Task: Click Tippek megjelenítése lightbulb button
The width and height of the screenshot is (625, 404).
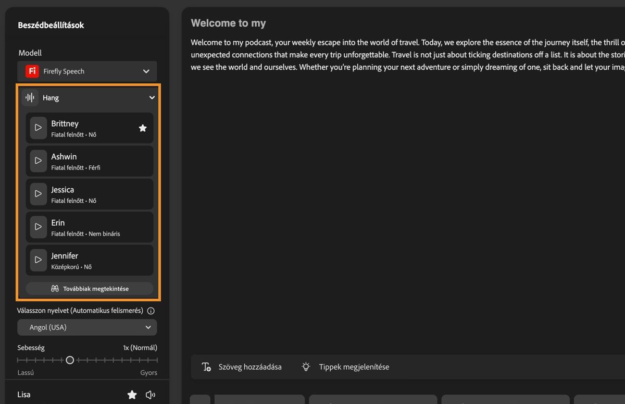Action: coord(345,366)
